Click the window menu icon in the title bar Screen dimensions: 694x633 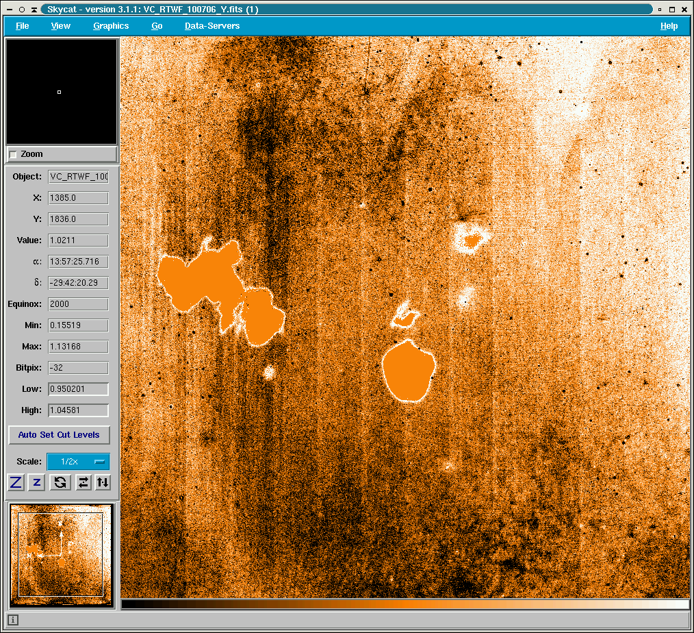tap(10, 10)
